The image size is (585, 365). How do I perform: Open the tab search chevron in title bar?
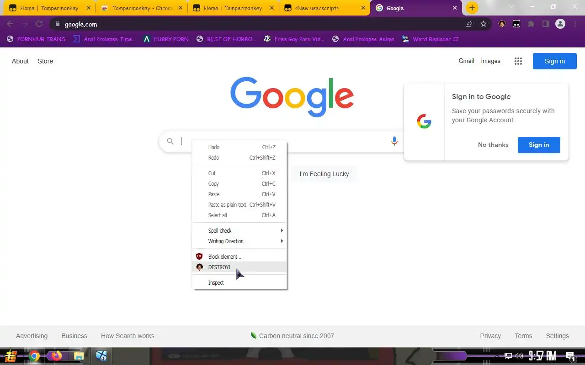(x=511, y=7)
